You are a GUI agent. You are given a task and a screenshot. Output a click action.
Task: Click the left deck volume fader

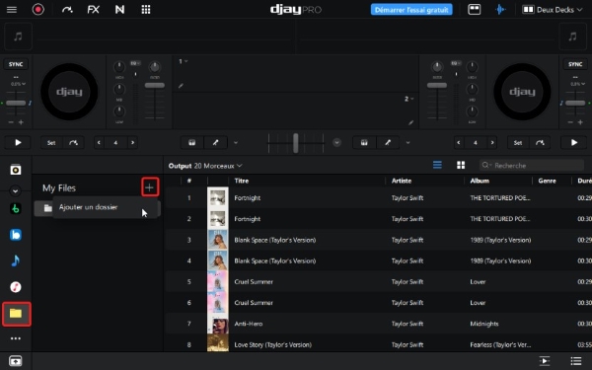[155, 85]
